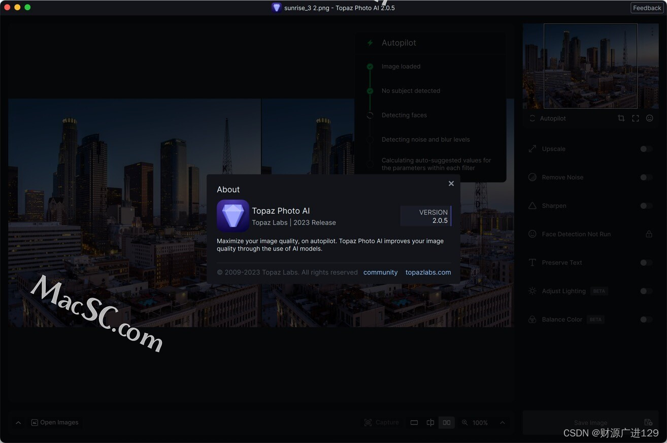Image resolution: width=667 pixels, height=443 pixels.
Task: Open the three-dot menu on the navigator
Action: 652,33
